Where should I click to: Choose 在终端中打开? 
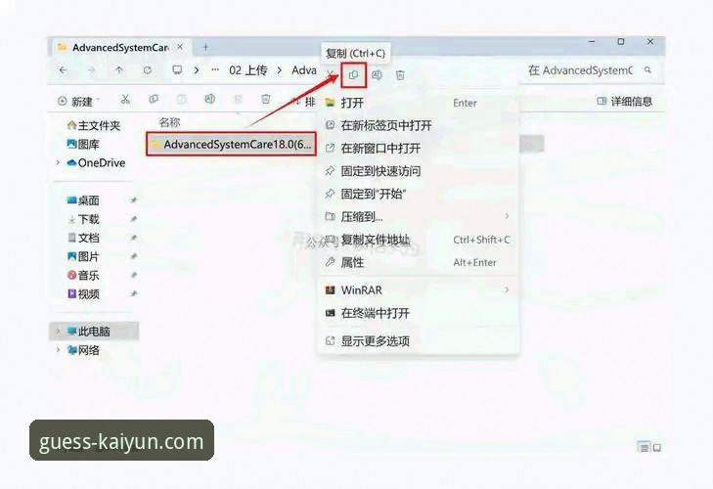pos(418,313)
